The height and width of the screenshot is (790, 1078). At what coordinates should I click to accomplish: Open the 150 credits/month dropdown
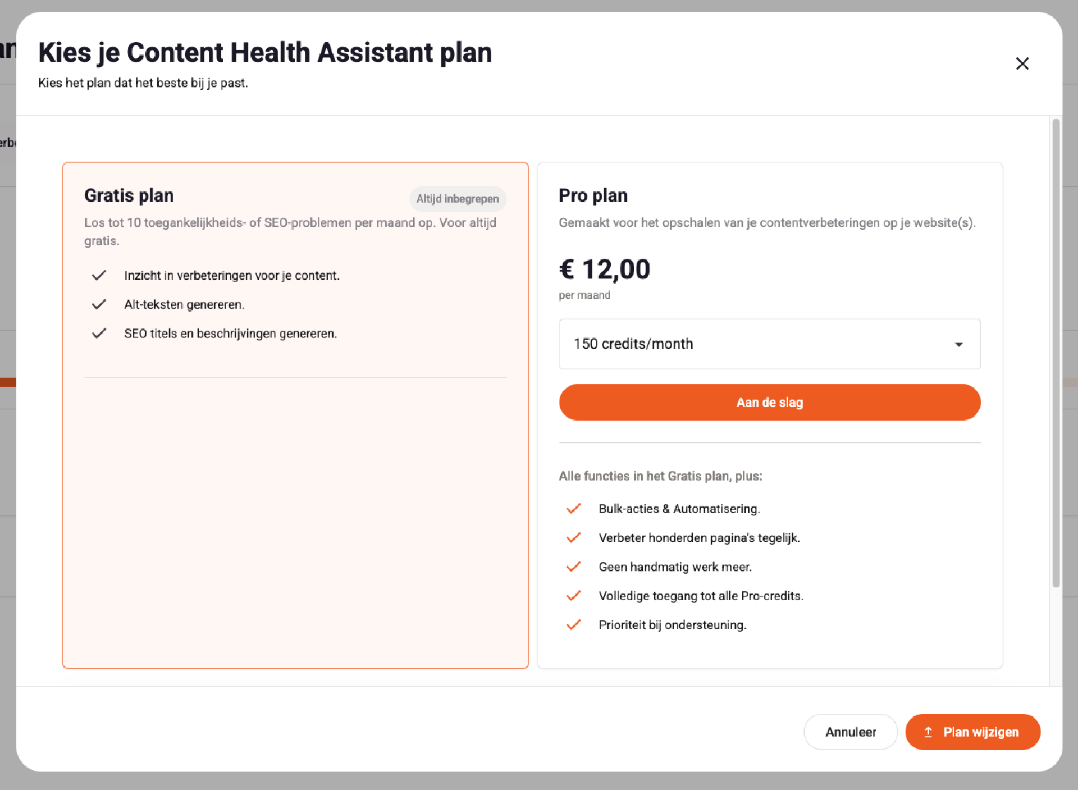(769, 344)
